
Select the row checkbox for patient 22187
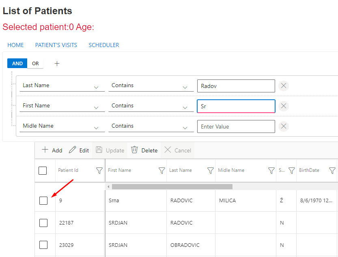pyautogui.click(x=43, y=223)
